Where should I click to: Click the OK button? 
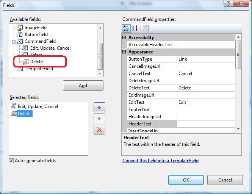click(x=186, y=180)
